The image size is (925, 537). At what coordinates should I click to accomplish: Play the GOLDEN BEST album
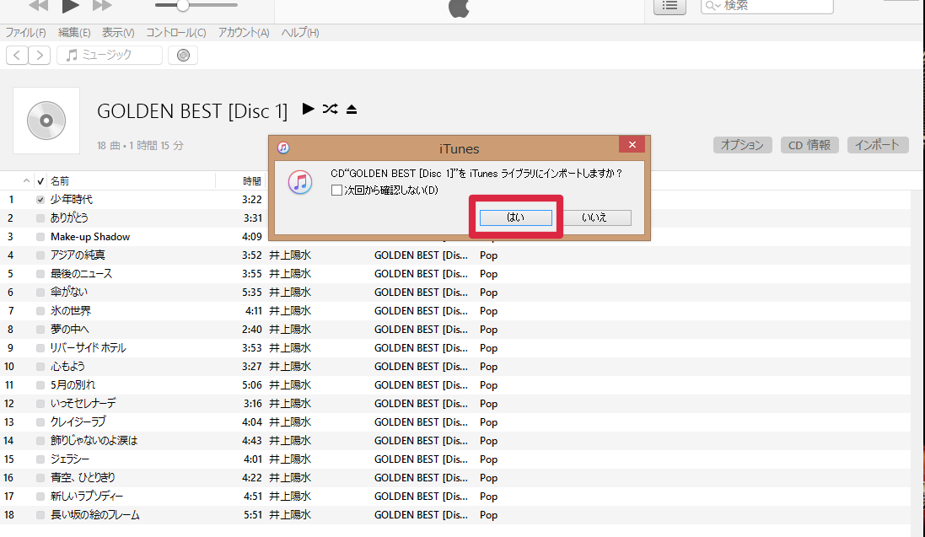click(x=309, y=109)
